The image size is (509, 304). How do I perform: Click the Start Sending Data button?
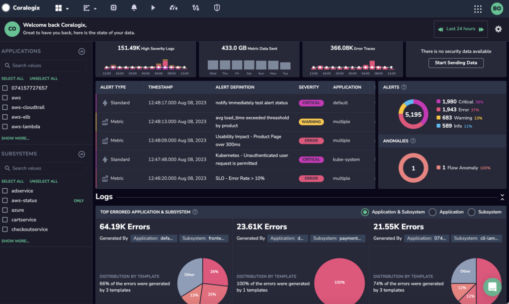pyautogui.click(x=456, y=63)
